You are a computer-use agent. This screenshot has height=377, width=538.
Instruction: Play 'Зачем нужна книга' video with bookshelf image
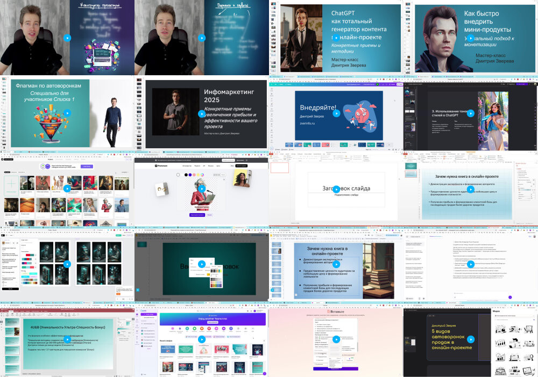[x=336, y=264]
